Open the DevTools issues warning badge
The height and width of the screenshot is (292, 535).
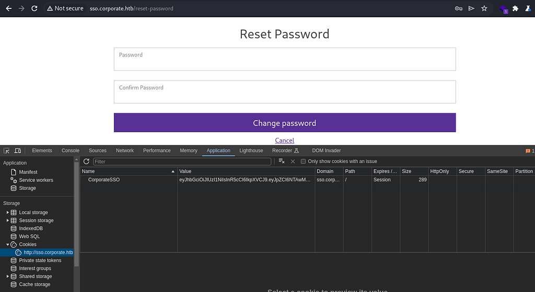(530, 151)
